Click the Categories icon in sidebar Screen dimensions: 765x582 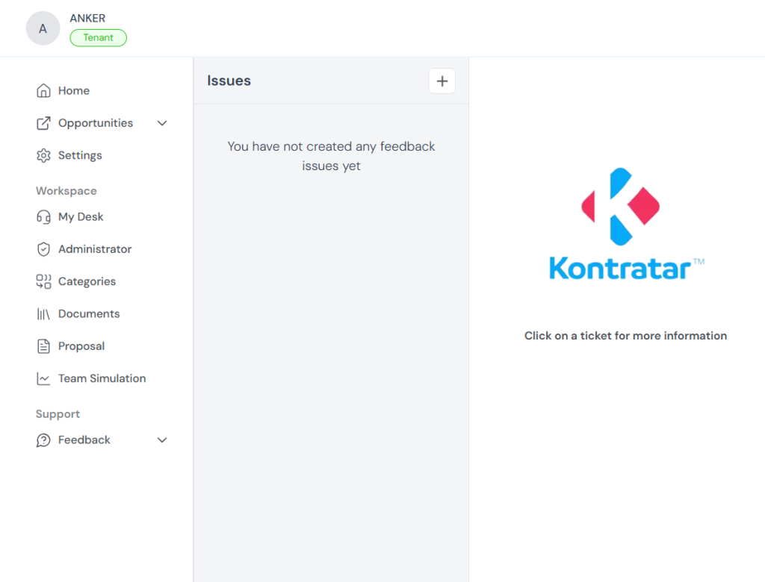(43, 281)
